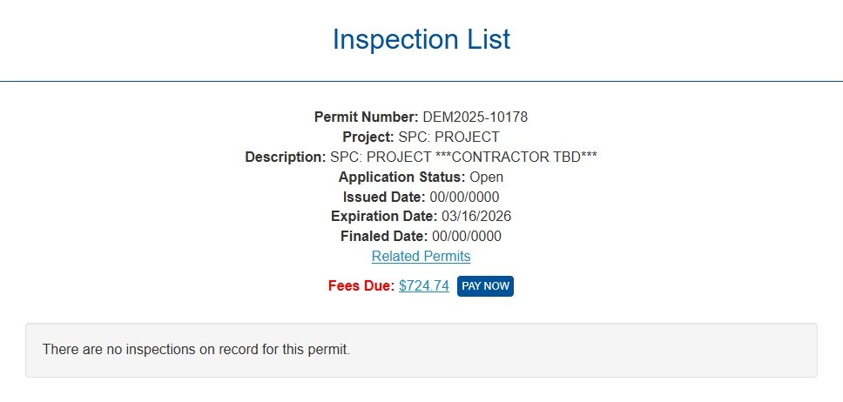Click the Issued Date label
The image size is (843, 402).
384,198
